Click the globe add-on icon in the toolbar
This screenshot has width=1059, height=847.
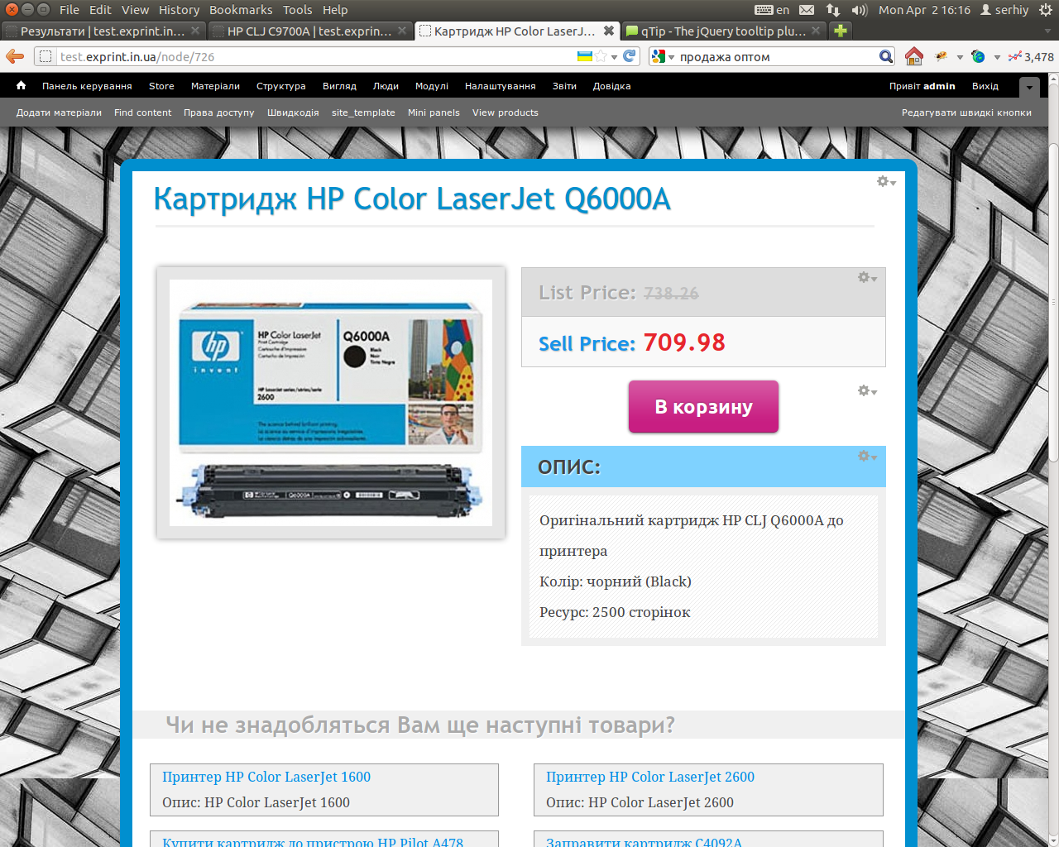click(x=978, y=56)
